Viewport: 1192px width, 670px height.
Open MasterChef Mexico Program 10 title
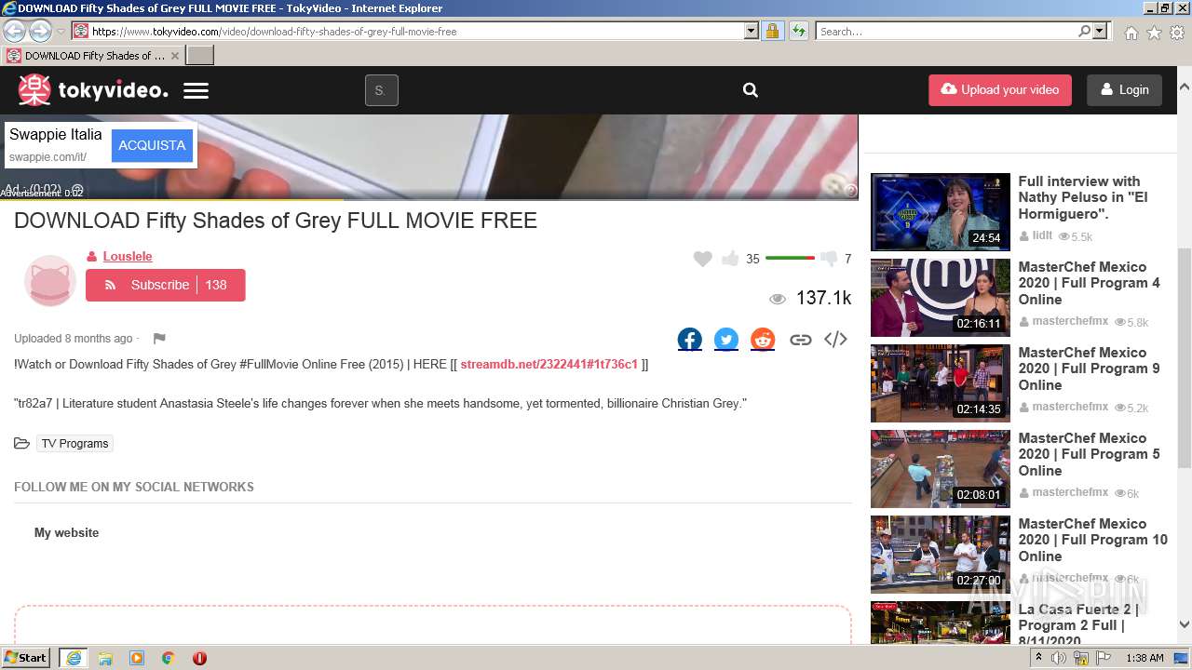click(x=1092, y=540)
